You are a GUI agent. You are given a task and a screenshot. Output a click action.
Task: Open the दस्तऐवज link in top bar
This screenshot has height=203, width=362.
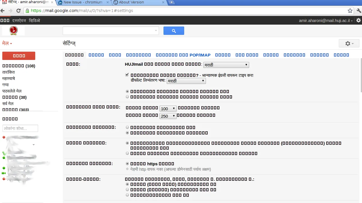(19, 21)
